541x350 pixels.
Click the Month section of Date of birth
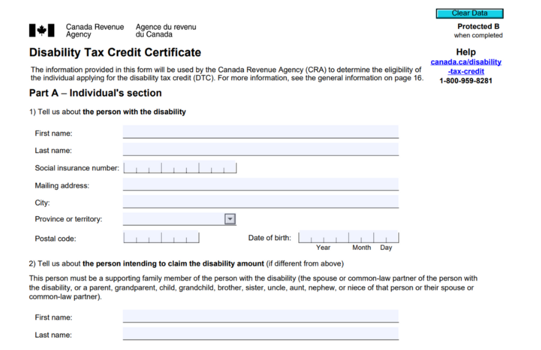[361, 238]
